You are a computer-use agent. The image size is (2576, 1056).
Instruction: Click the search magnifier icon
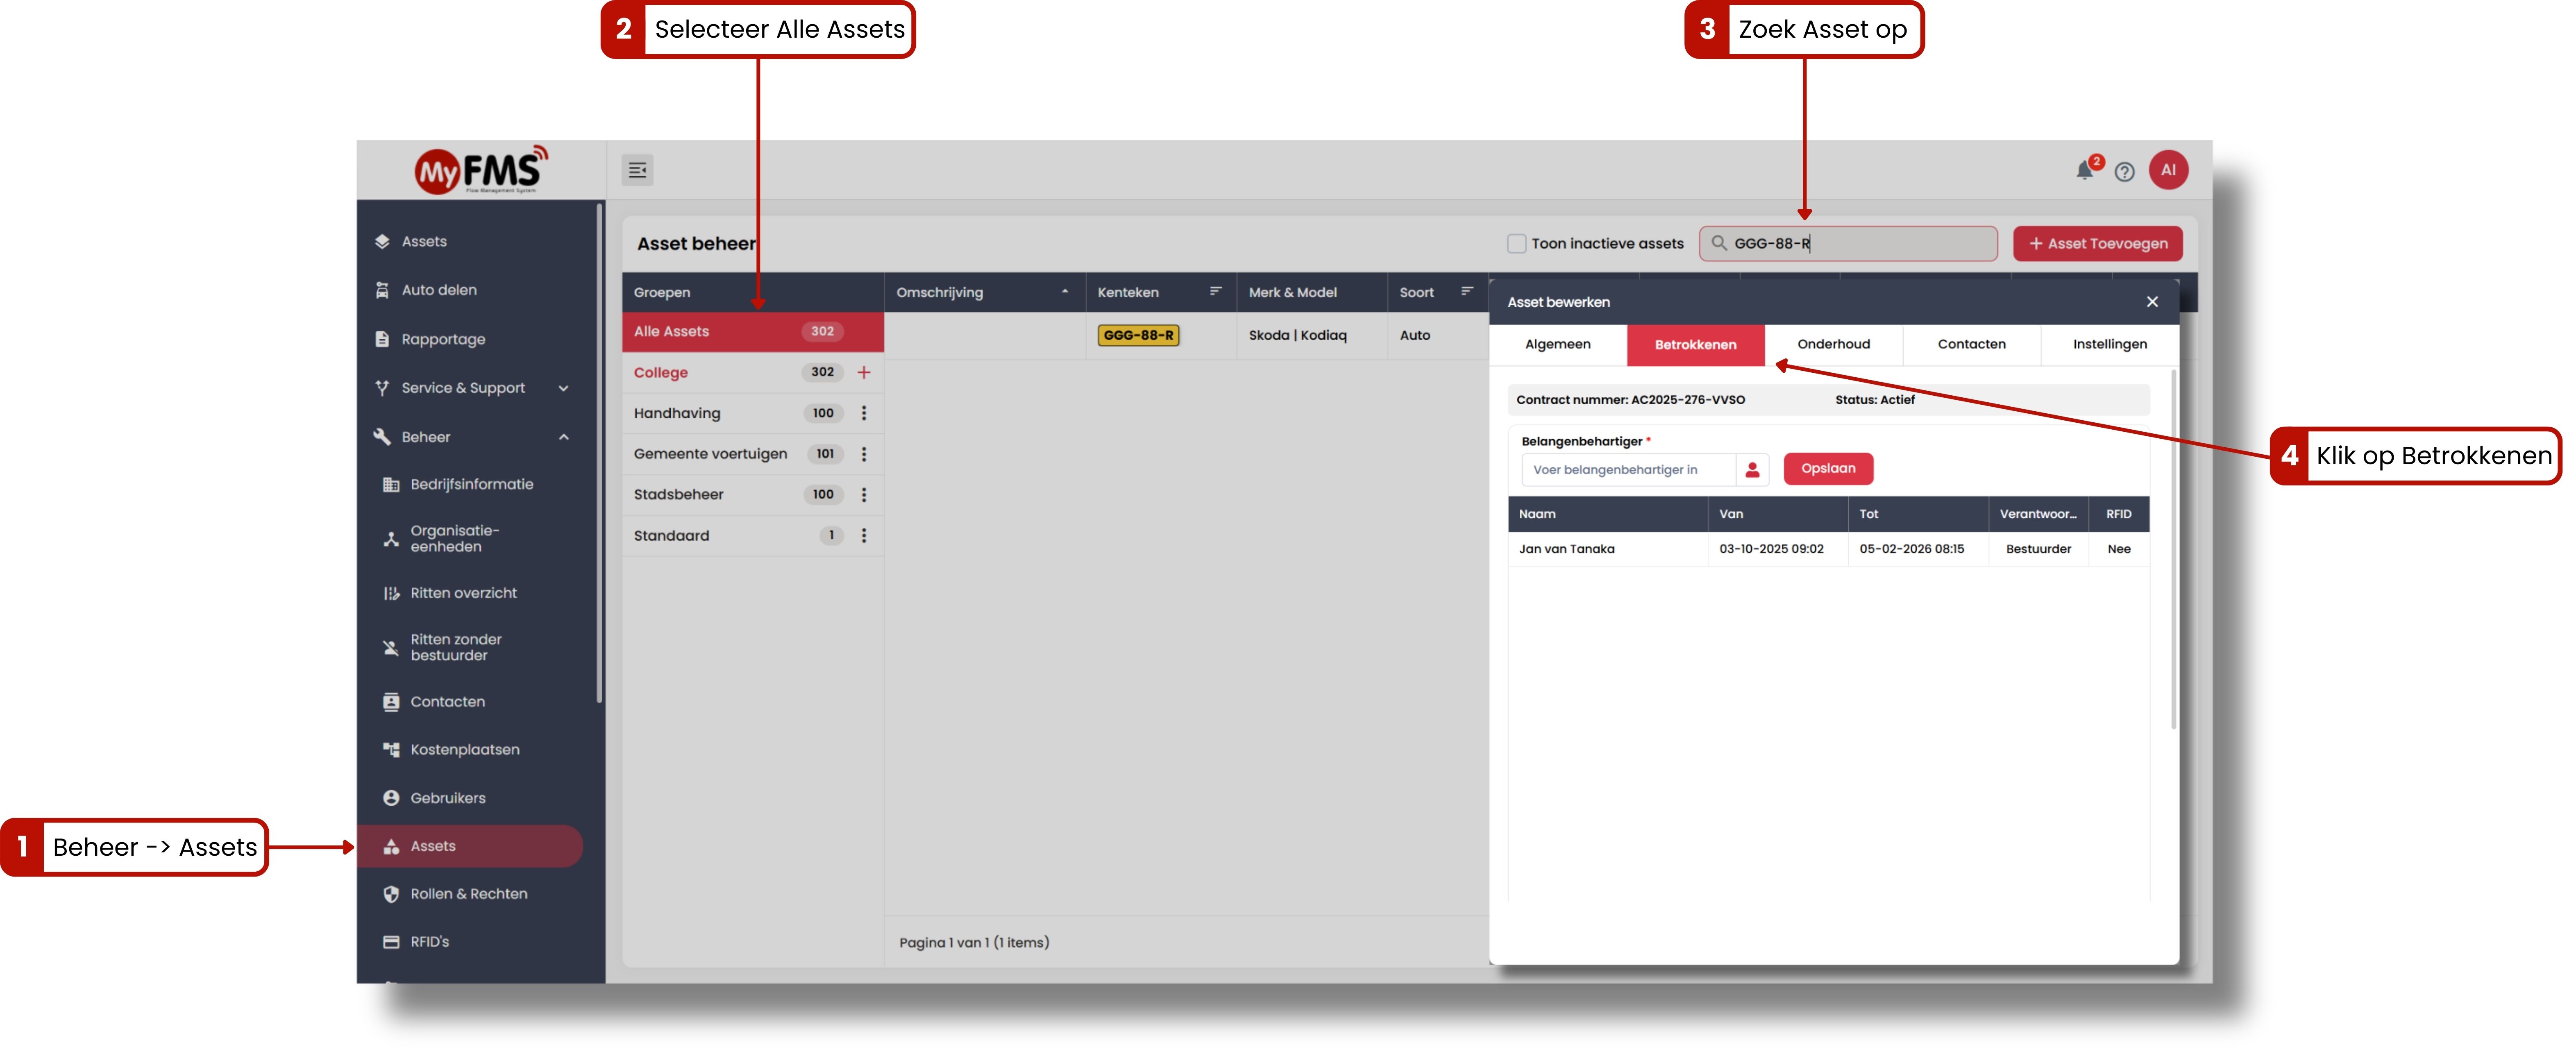click(x=1719, y=243)
